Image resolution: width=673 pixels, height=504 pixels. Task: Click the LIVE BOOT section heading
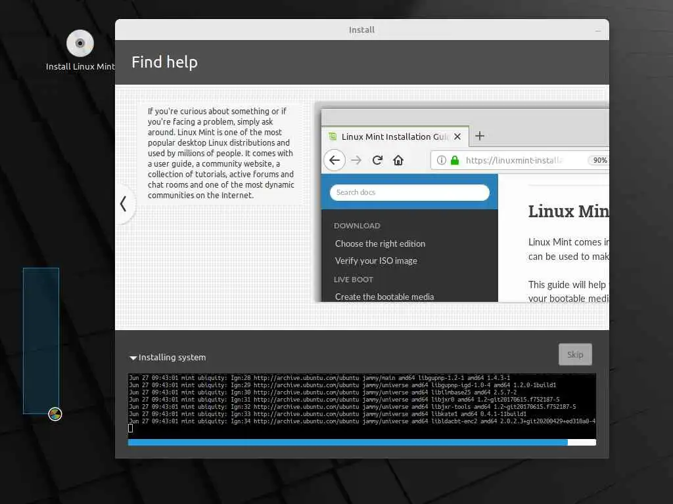(353, 280)
